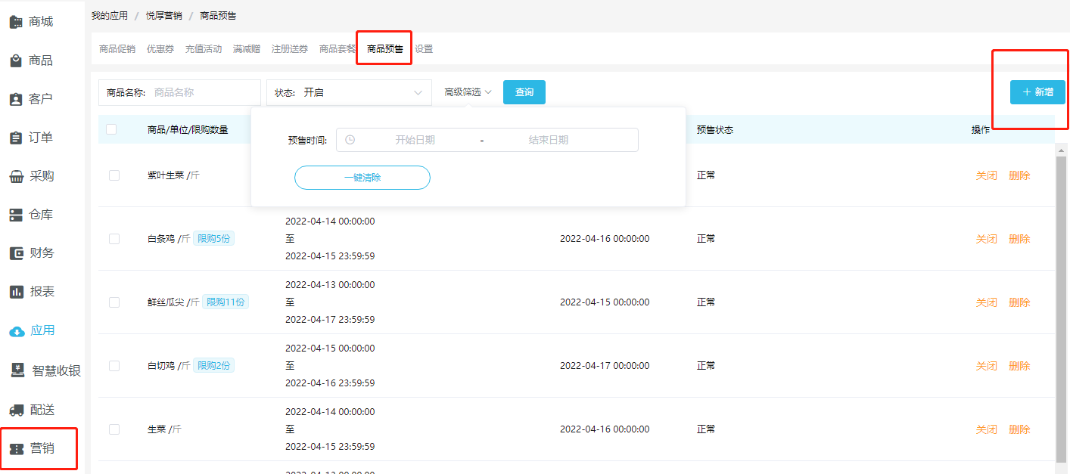This screenshot has width=1070, height=474.
Task: Click the 查询 button
Action: click(x=524, y=92)
